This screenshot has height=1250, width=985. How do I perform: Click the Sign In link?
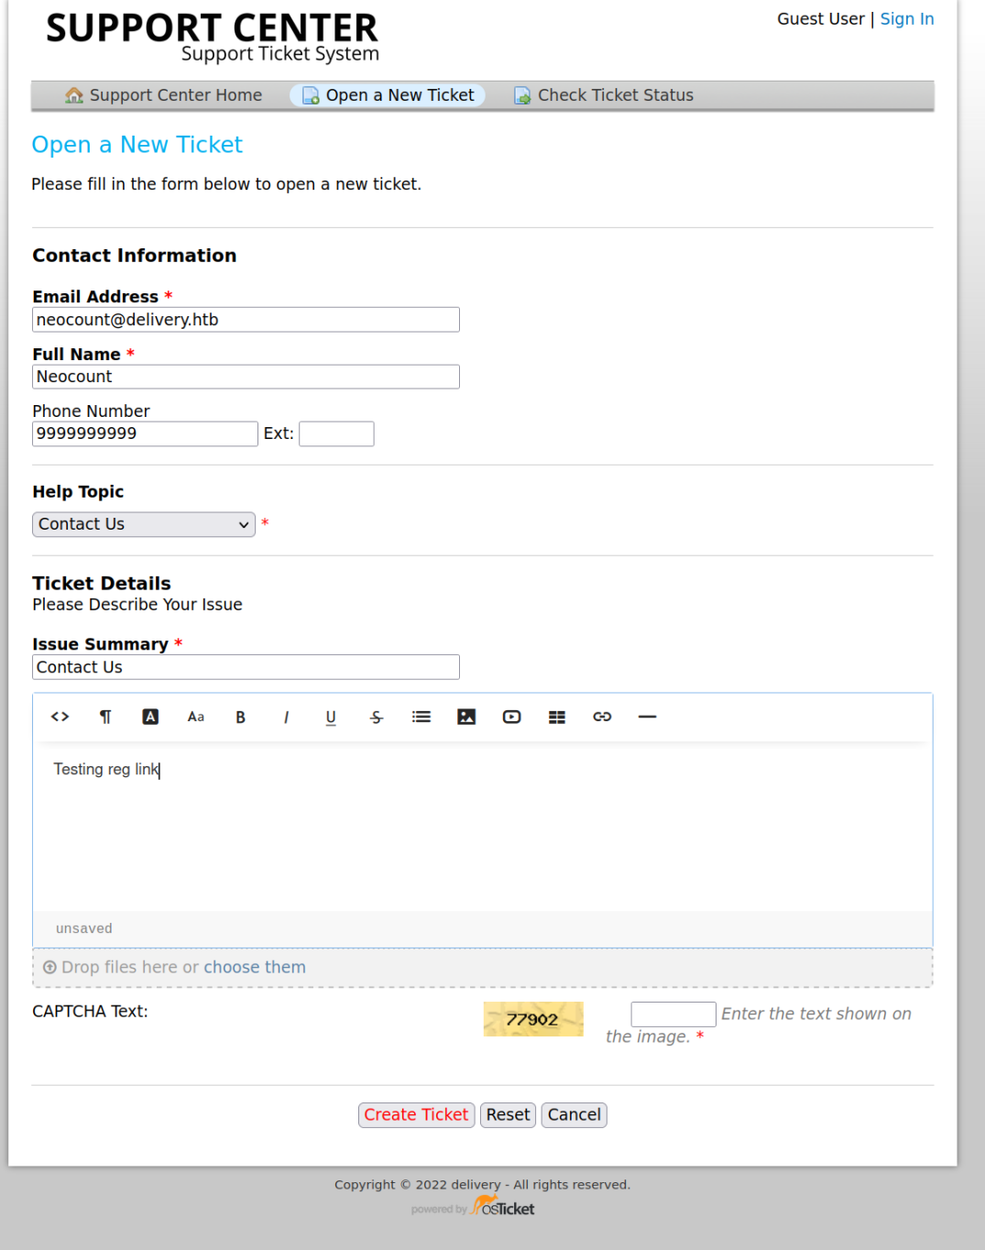pyautogui.click(x=906, y=19)
